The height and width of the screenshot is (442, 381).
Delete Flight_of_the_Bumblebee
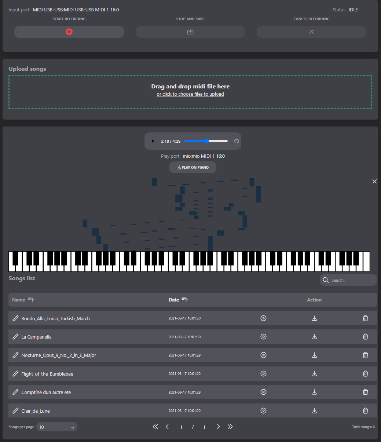(365, 373)
